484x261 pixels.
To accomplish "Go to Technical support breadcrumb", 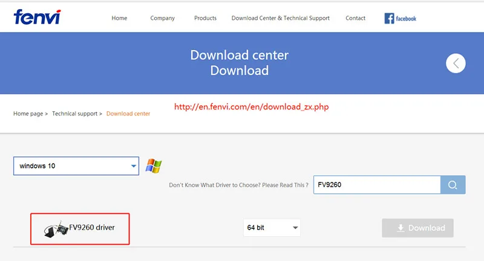I will coord(74,114).
